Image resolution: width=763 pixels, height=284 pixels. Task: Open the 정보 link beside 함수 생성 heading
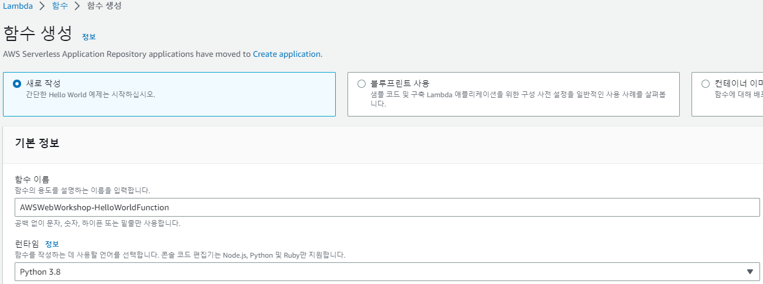[x=88, y=36]
